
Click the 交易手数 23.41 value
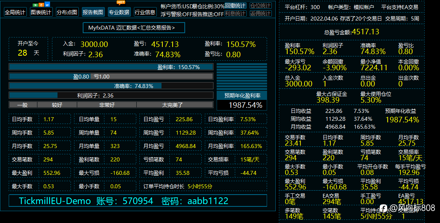(x=293, y=143)
